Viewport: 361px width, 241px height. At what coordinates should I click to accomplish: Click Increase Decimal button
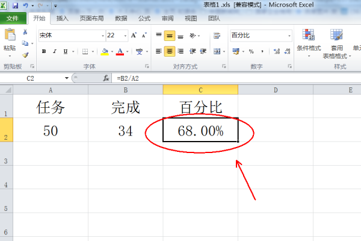coord(277,51)
